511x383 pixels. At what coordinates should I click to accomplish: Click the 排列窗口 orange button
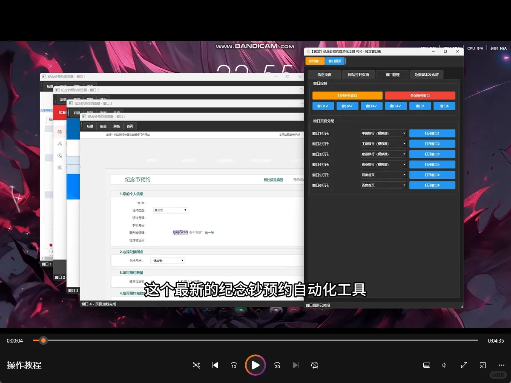(x=315, y=61)
